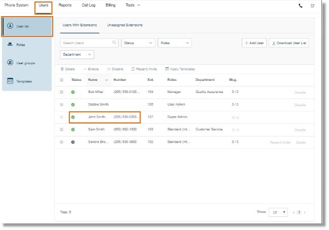This screenshot has width=329, height=230.
Task: Click Download User List button
Action: tap(289, 43)
